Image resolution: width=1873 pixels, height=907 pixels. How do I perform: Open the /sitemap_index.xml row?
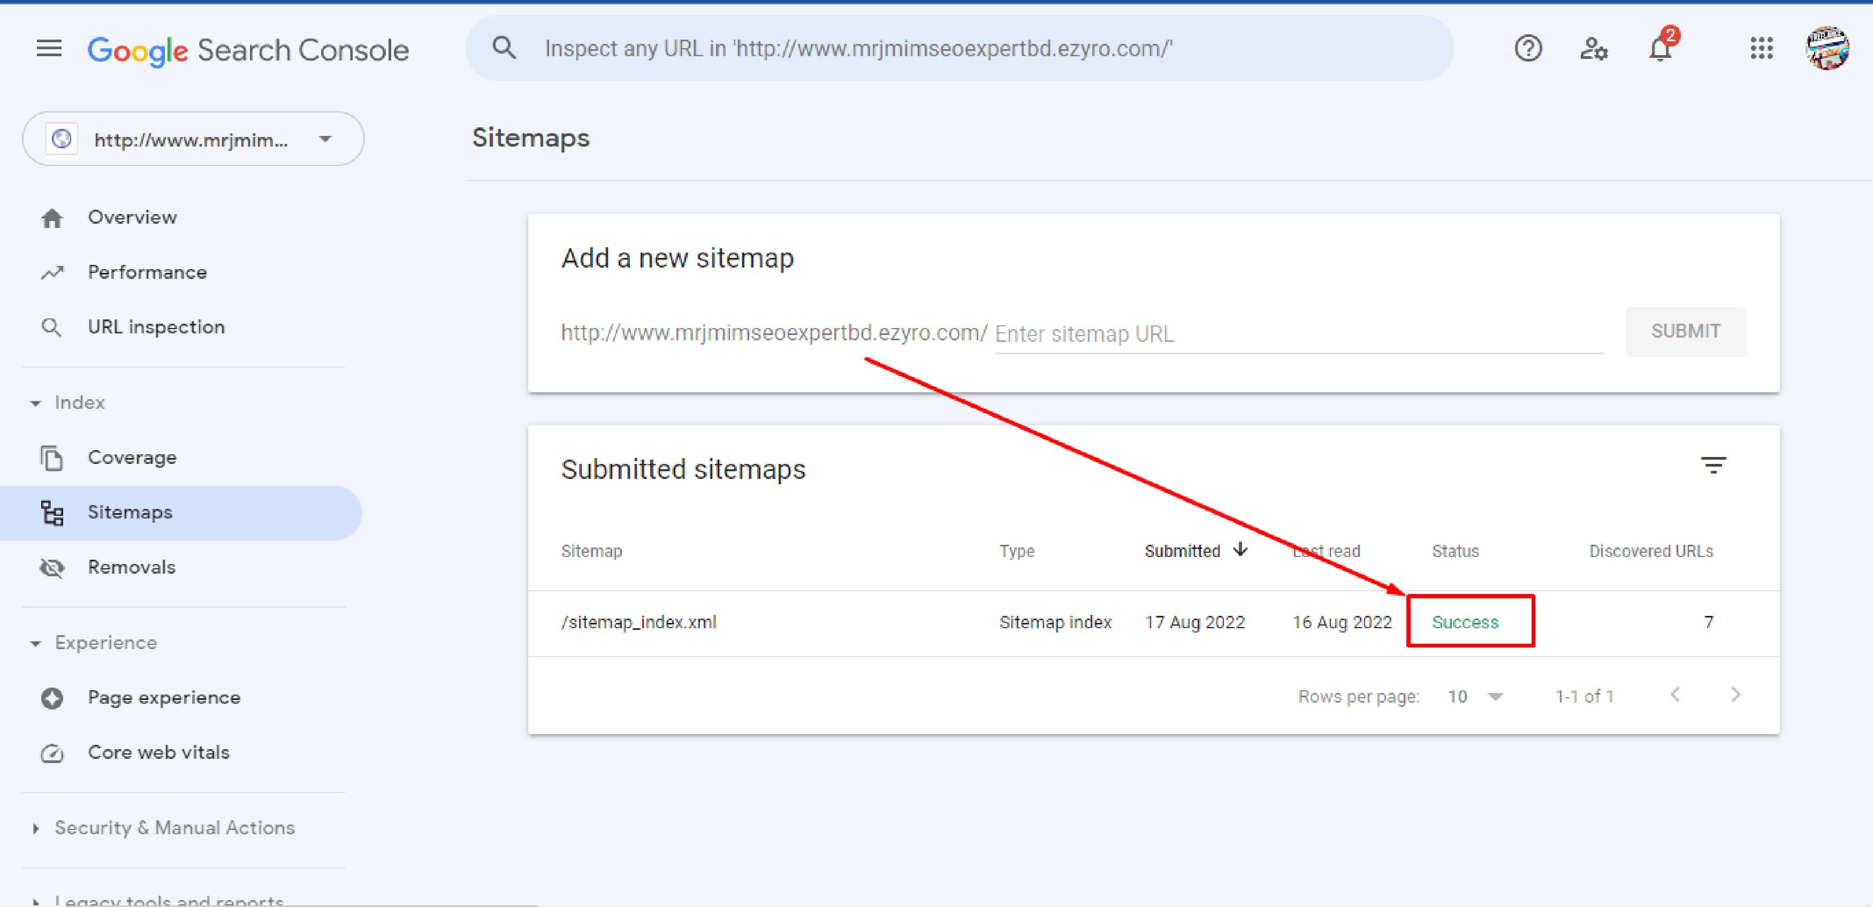638,622
